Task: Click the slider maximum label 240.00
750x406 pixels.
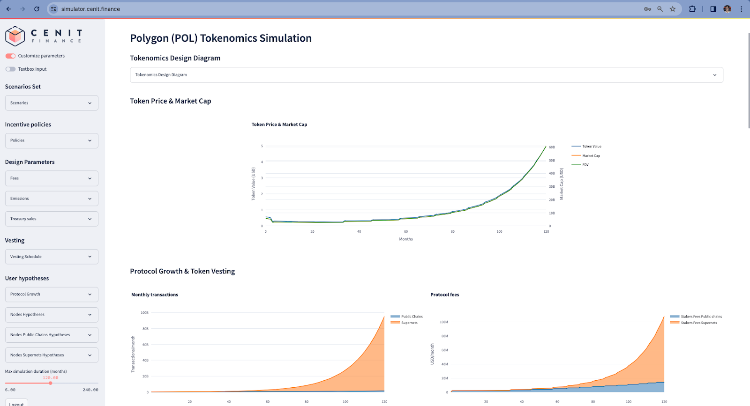Action: tap(90, 390)
